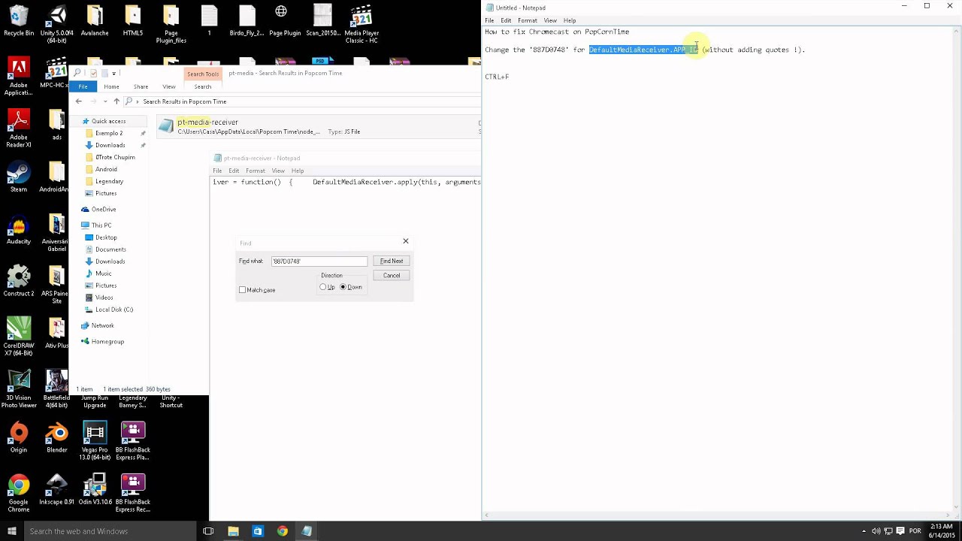The height and width of the screenshot is (541, 962).
Task: Open File menu in Untitled Notepad
Action: pyautogui.click(x=489, y=20)
